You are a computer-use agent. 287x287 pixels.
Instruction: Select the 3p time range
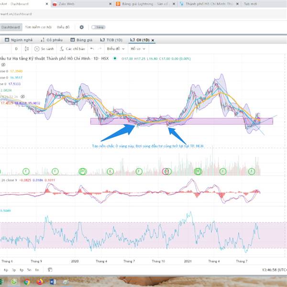click(14, 270)
